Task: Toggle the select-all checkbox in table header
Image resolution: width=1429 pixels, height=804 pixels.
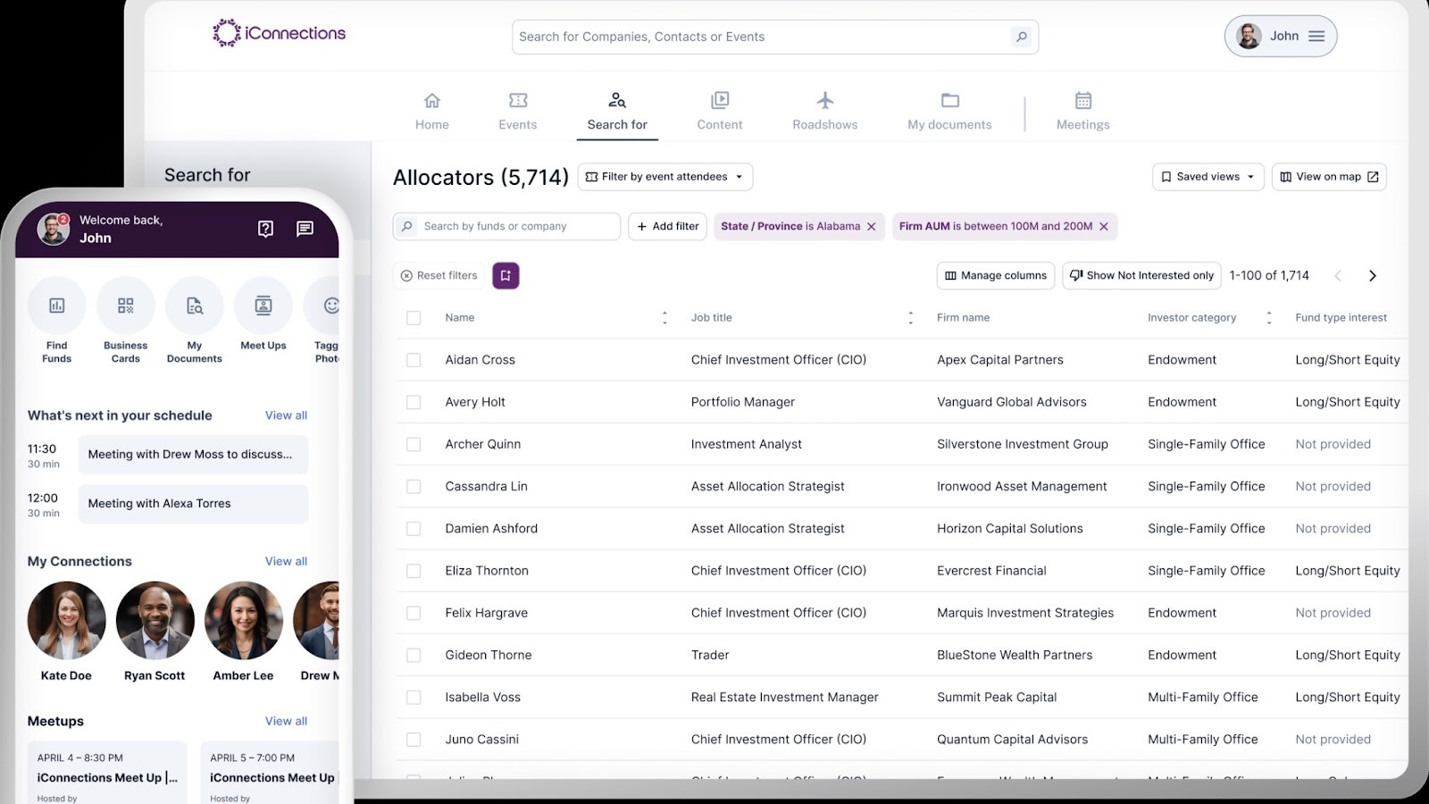Action: [414, 318]
